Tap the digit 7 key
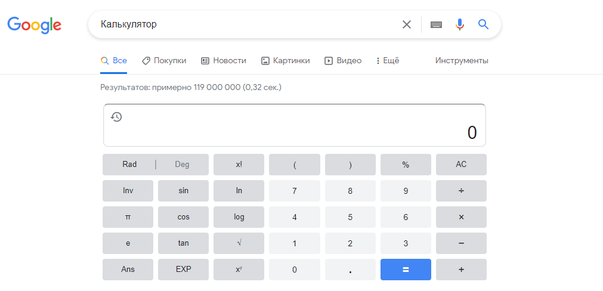 [x=295, y=191]
